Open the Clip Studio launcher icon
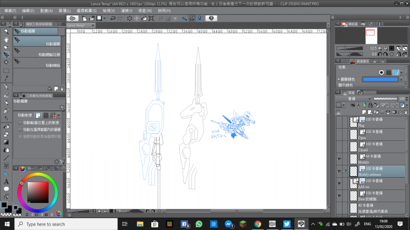Screen dimensions: 410x230 (x=72, y=18)
